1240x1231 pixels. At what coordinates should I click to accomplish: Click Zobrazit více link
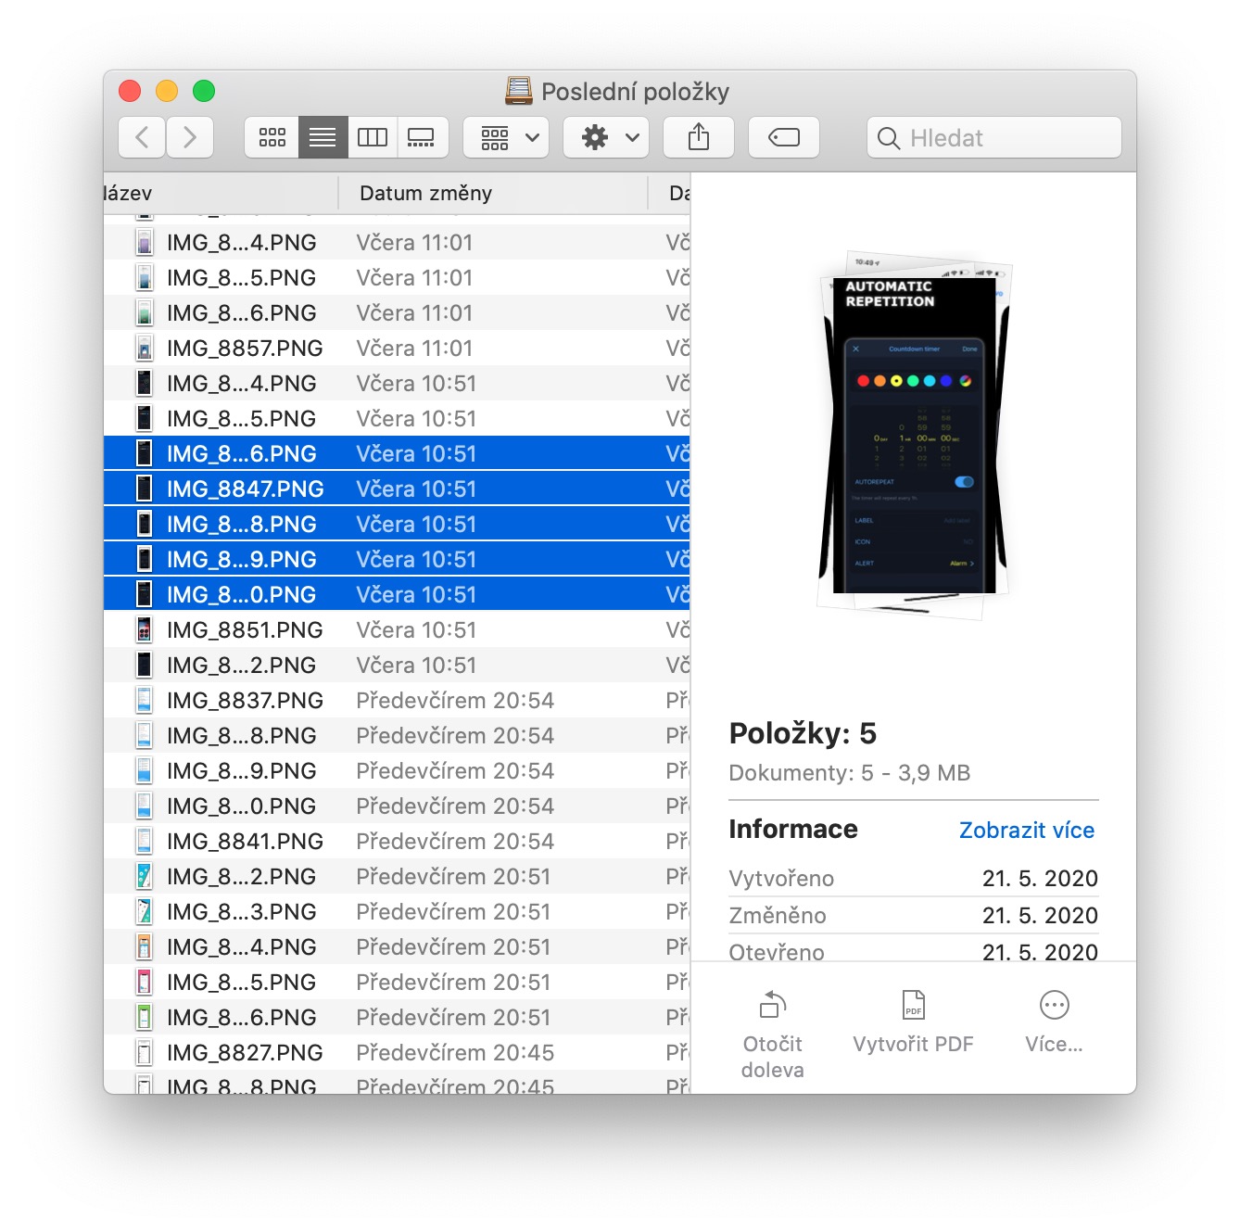(1027, 830)
